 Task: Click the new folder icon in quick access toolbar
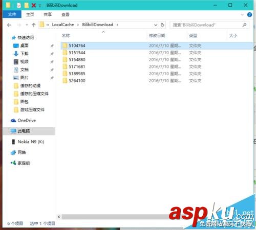pos(27,5)
